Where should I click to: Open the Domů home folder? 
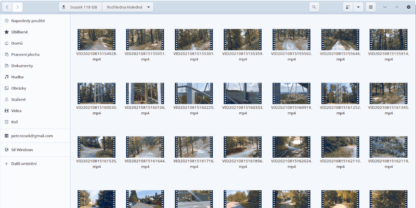(17, 43)
